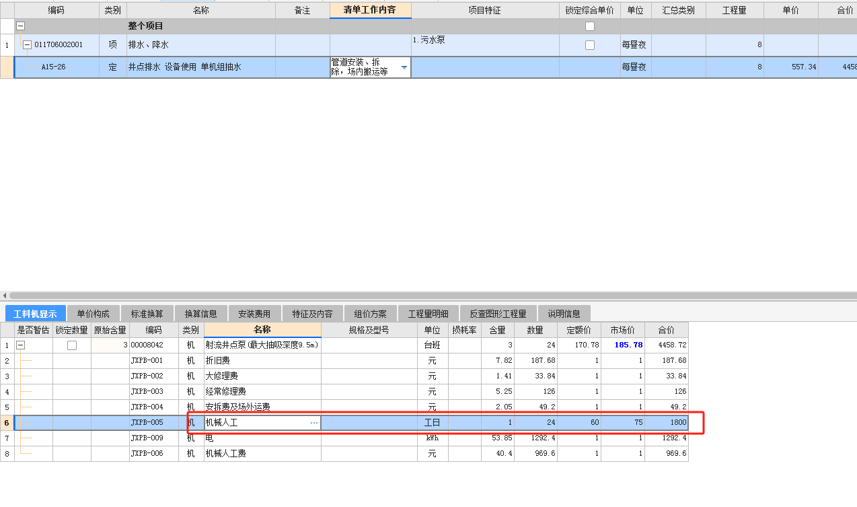This screenshot has width=857, height=507.
Task: Click the kWh unit cell
Action: tap(432, 438)
